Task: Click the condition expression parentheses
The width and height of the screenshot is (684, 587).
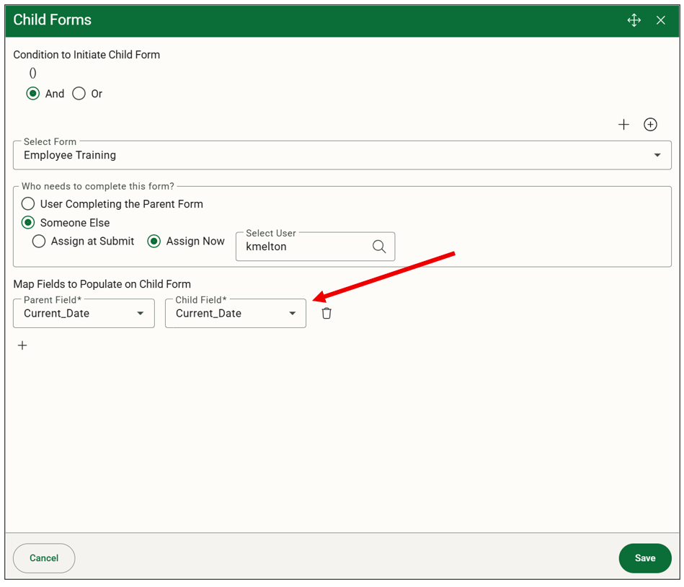Action: (32, 73)
